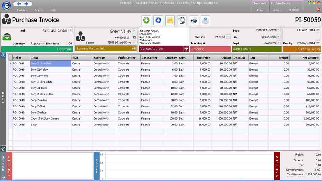Expand the Ref Purchase Order dropdown

click(x=70, y=30)
